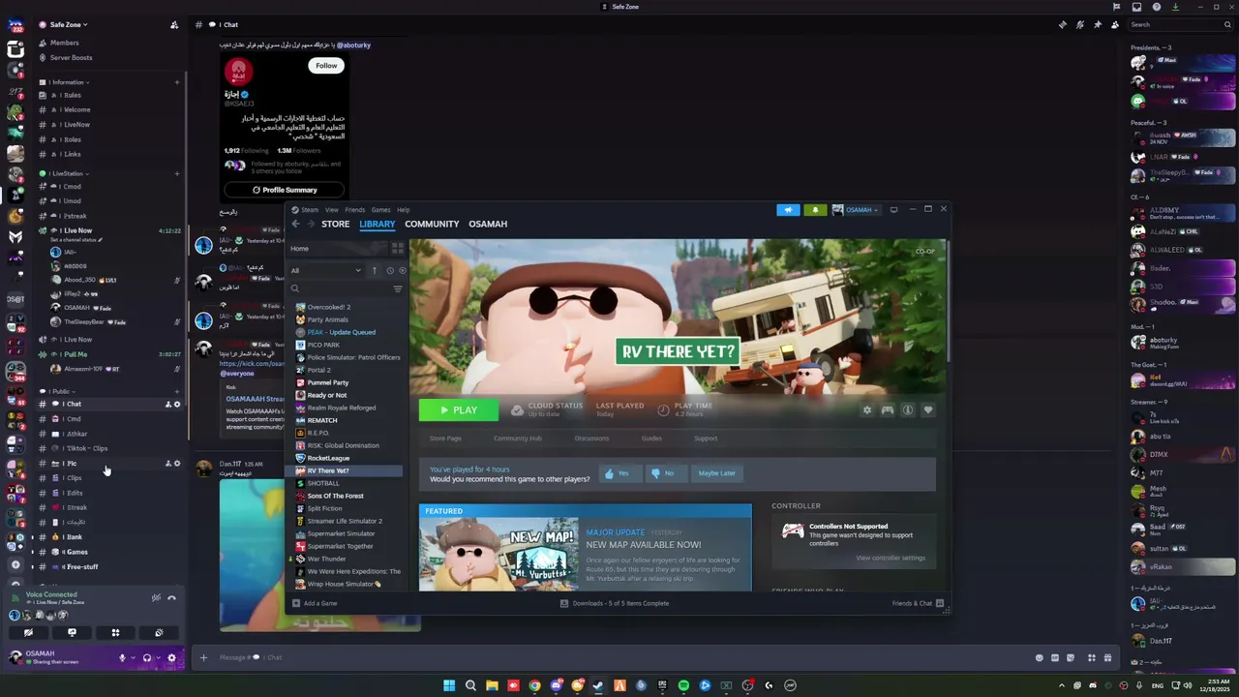Open Steam notifications bell
Screen dimensions: 1239x697
coord(815,209)
